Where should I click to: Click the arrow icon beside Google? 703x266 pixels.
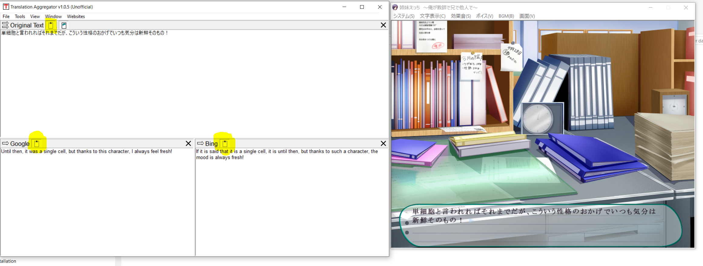[x=5, y=143]
